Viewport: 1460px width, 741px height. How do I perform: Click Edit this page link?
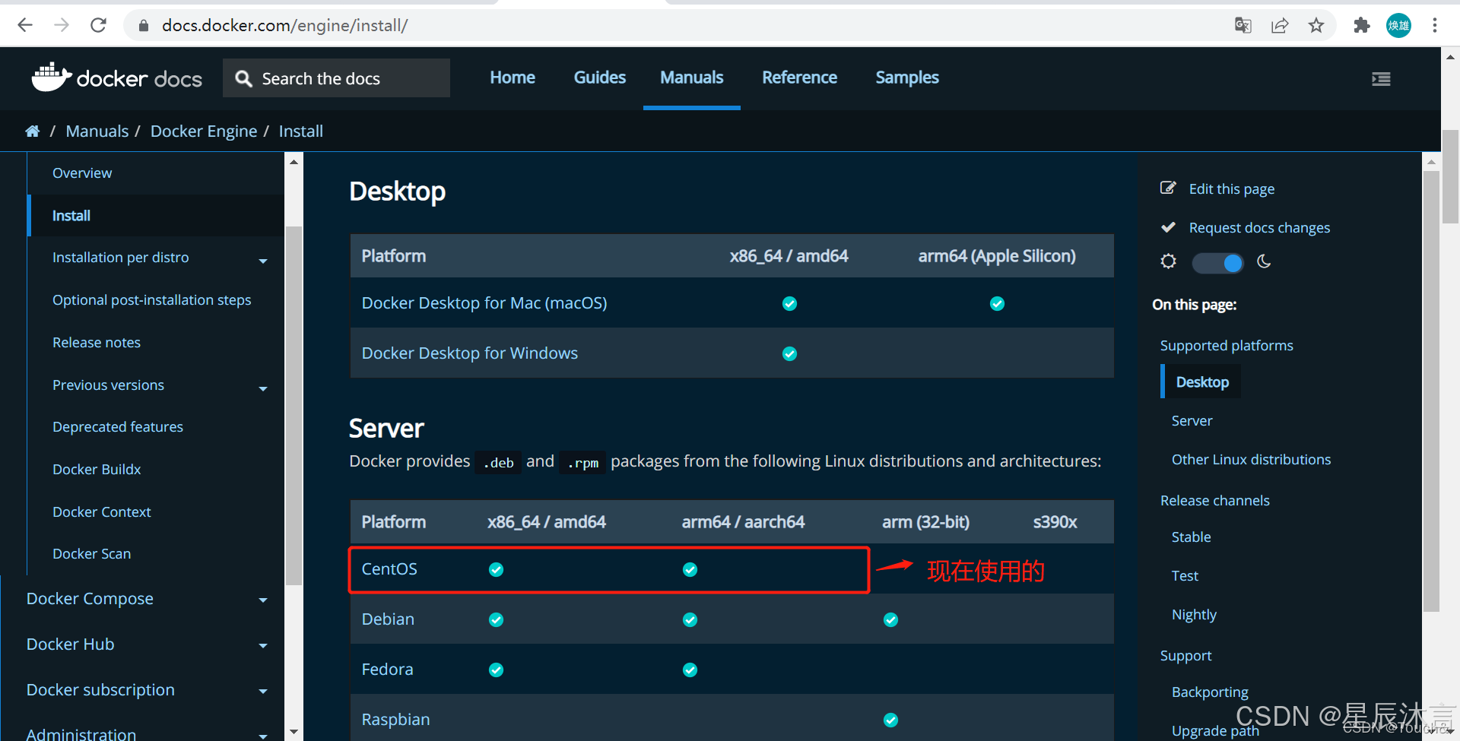[1232, 188]
